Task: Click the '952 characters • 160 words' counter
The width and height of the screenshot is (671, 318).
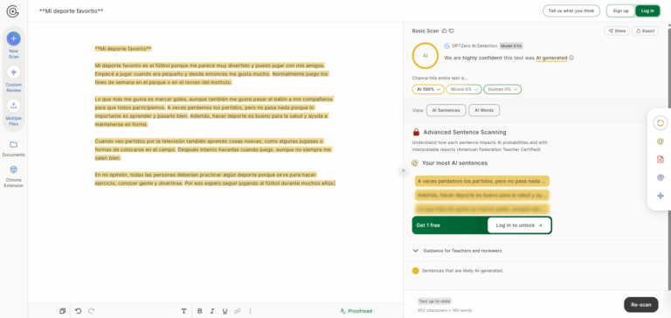Action: pyautogui.click(x=445, y=310)
